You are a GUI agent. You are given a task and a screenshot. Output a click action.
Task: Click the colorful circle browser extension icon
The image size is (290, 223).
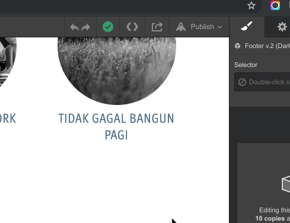[275, 5]
